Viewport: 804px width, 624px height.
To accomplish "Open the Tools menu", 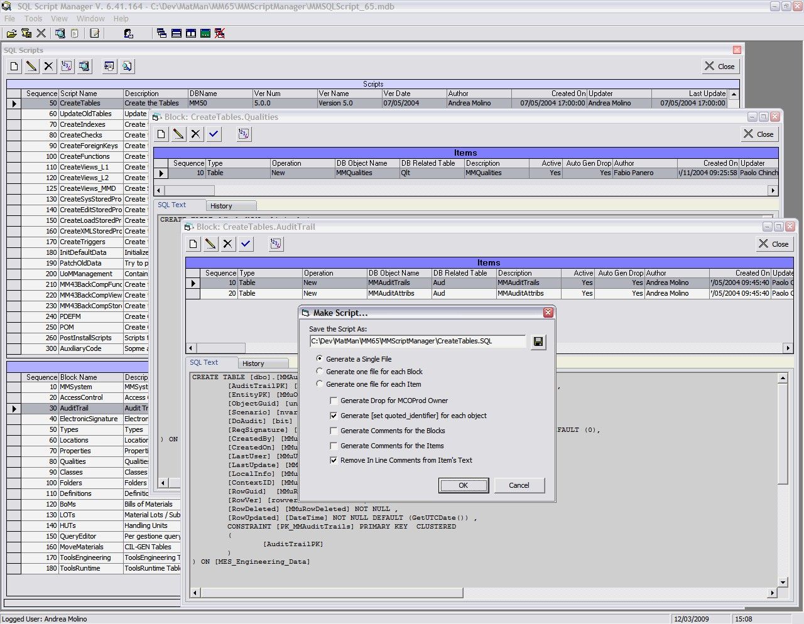I will (x=33, y=18).
